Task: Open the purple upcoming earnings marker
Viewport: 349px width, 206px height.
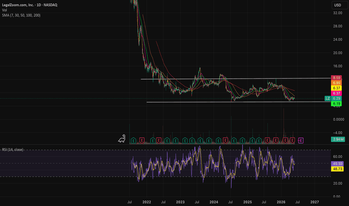Action: [301, 140]
